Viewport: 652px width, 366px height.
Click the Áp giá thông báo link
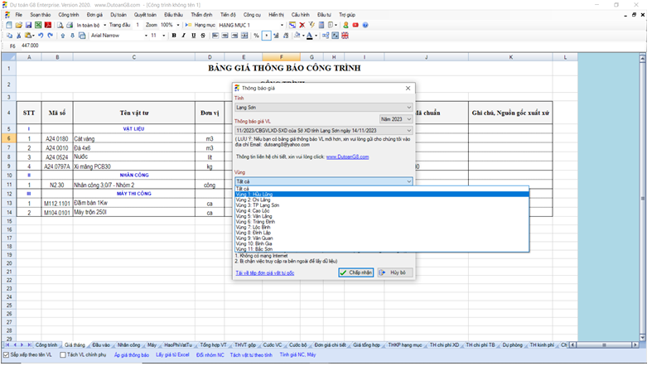(x=132, y=355)
